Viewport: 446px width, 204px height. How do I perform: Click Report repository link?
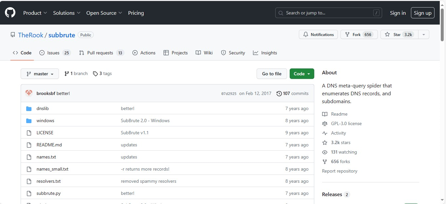point(339,171)
